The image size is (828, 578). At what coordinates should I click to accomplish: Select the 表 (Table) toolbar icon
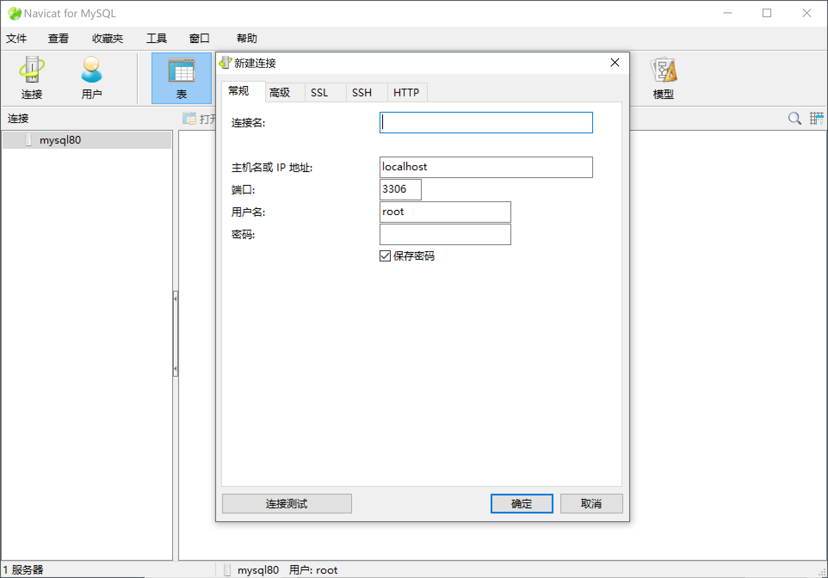tap(181, 78)
